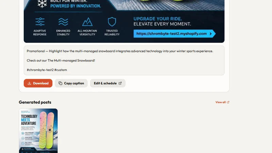
Task: Click the 'TRUSTED RELIABILITY' label
Action: [112, 33]
